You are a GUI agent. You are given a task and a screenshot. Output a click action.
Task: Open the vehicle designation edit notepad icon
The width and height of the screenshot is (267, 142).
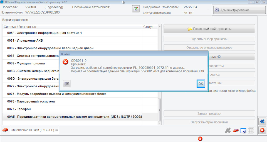point(136,9)
